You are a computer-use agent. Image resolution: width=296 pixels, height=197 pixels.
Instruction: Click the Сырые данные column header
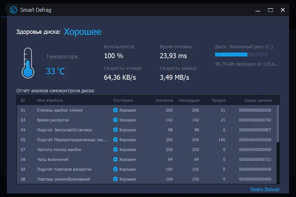(258, 100)
